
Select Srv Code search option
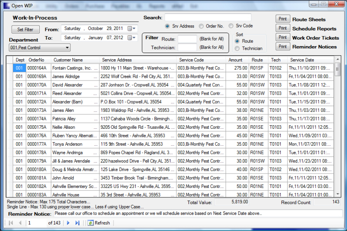pos(231,26)
